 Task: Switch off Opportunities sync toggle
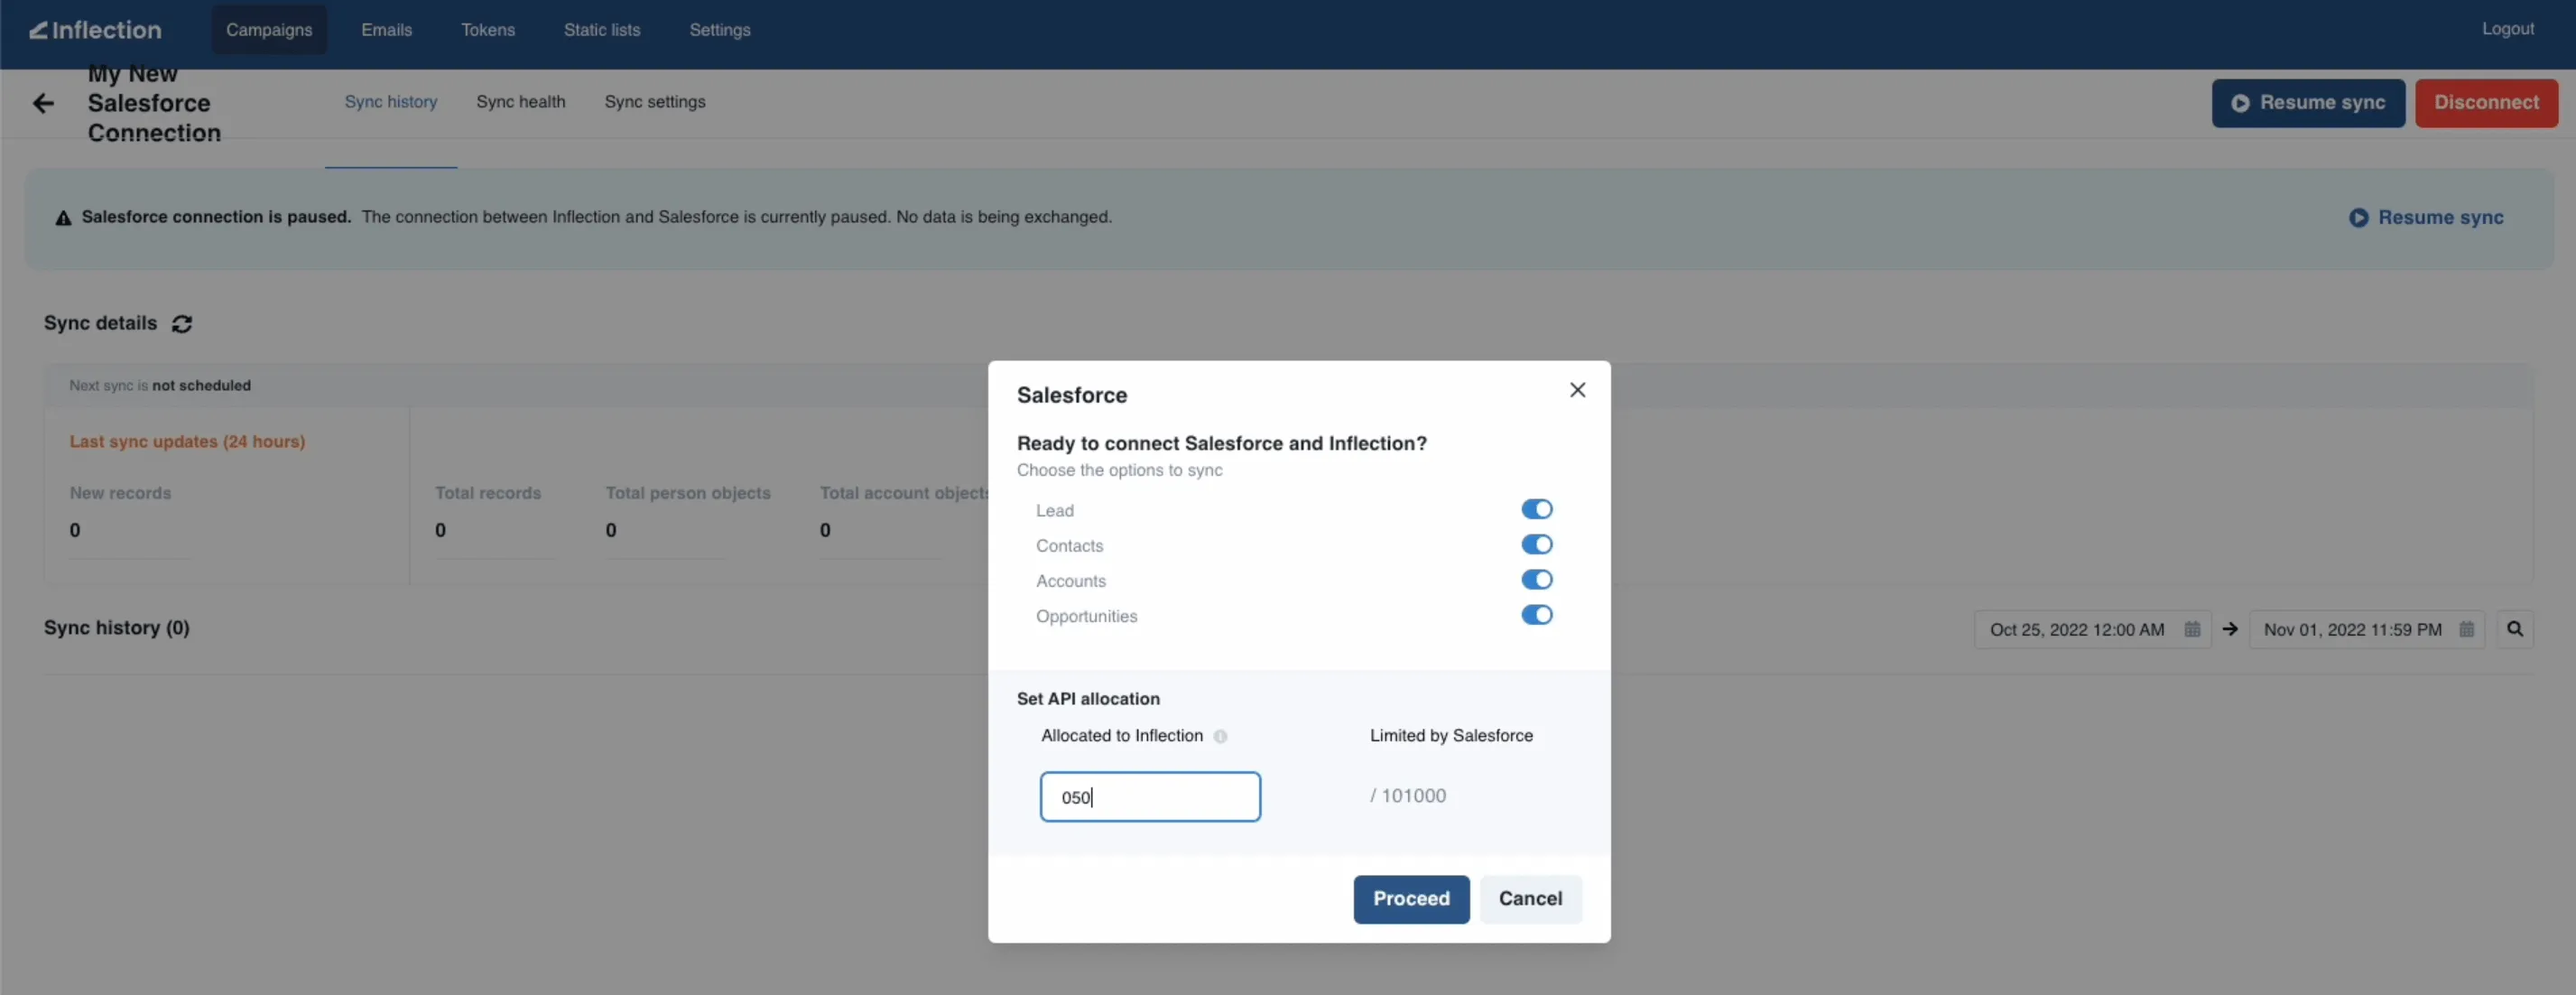pos(1536,615)
